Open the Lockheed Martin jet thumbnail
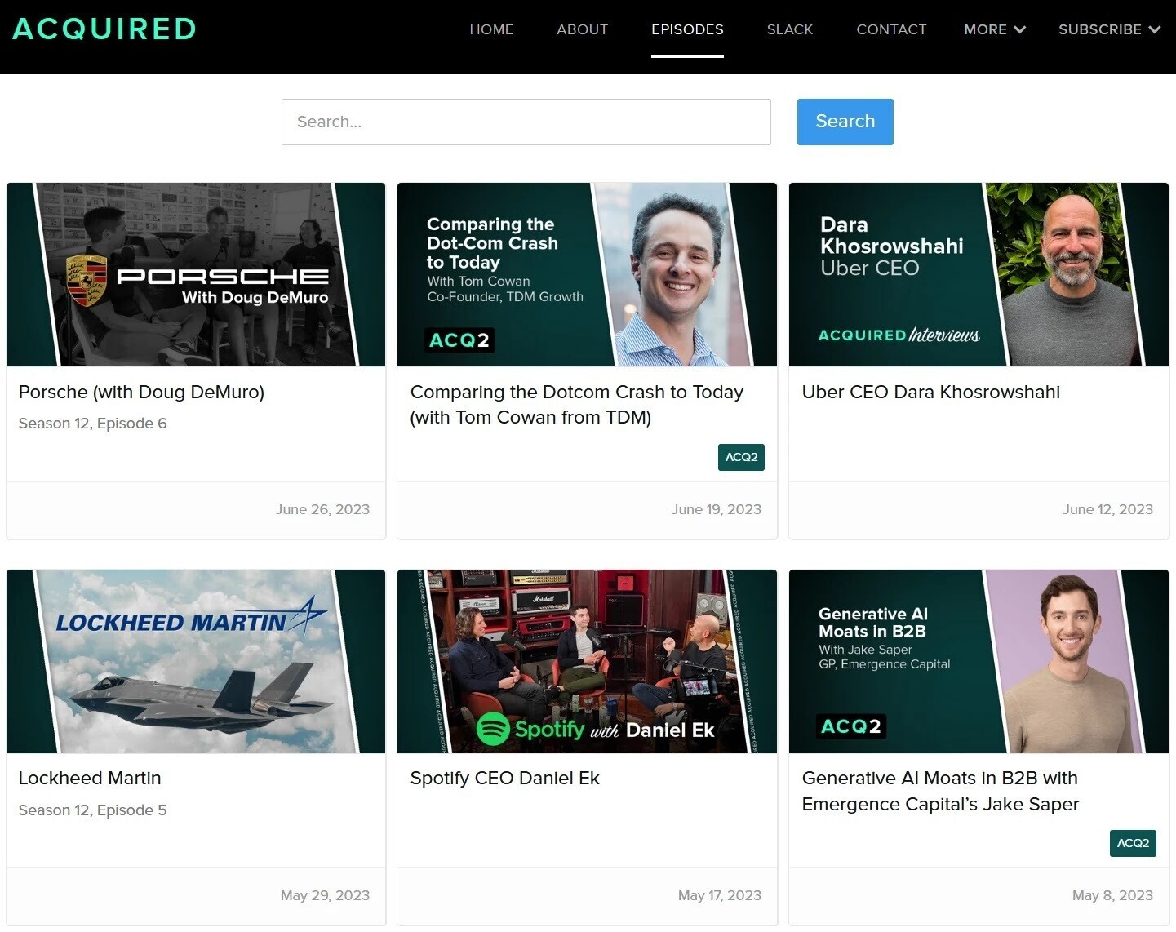Screen dimensions: 1176x932 tap(196, 661)
